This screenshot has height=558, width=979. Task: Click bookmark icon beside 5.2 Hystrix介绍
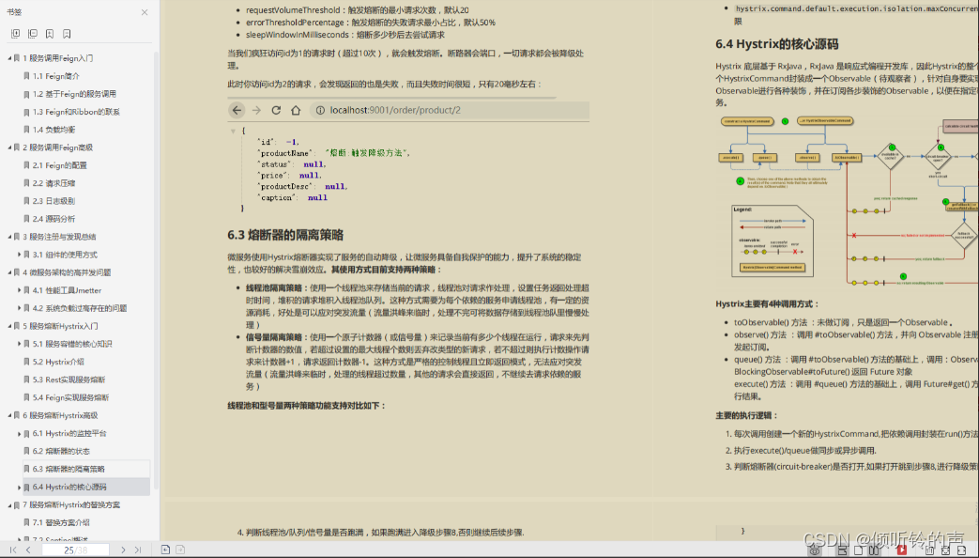(x=26, y=362)
